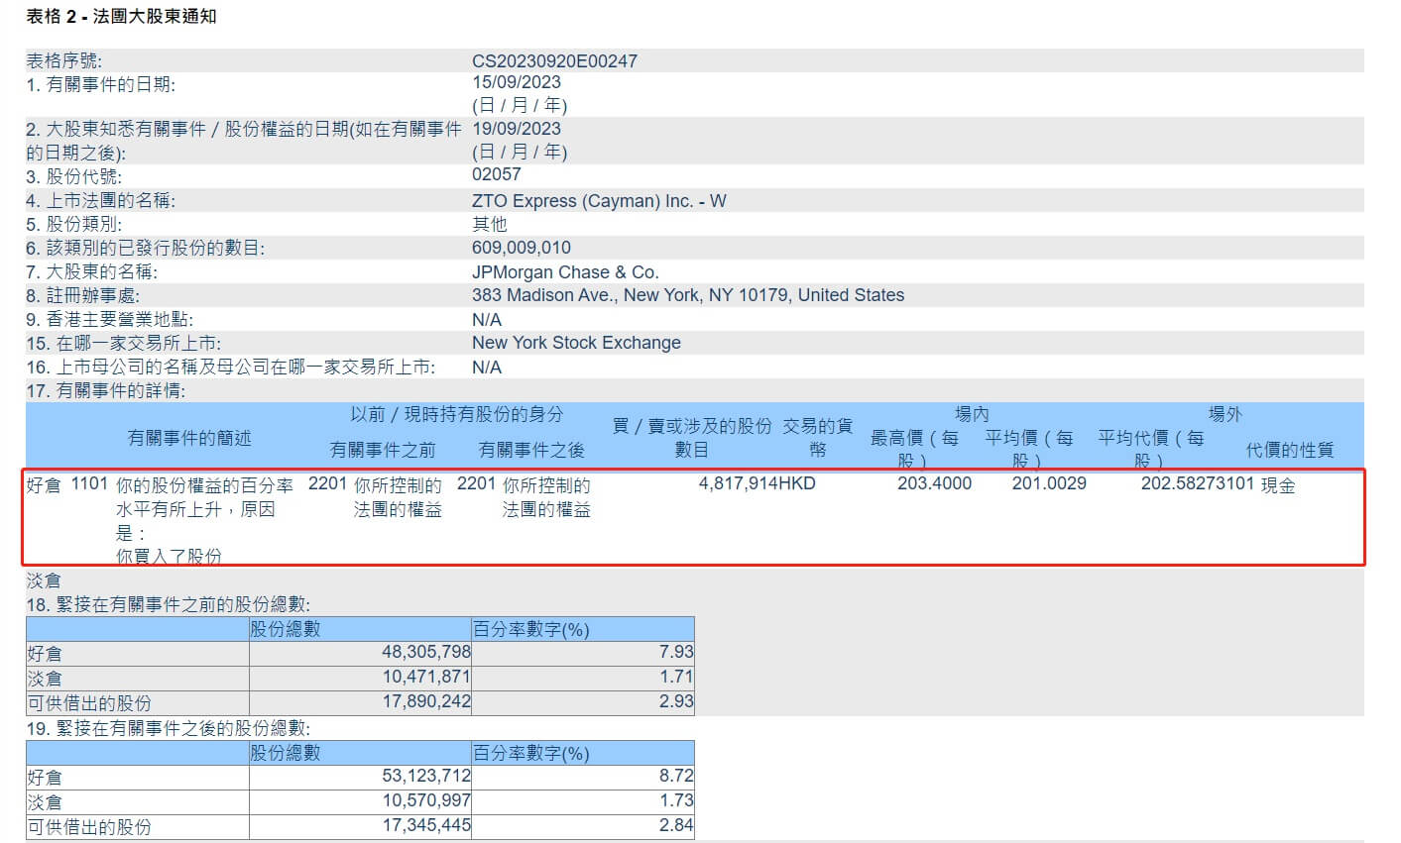Viewport: 1401px width, 843px height.
Task: Select the long position total 48,305,798
Action: (426, 653)
